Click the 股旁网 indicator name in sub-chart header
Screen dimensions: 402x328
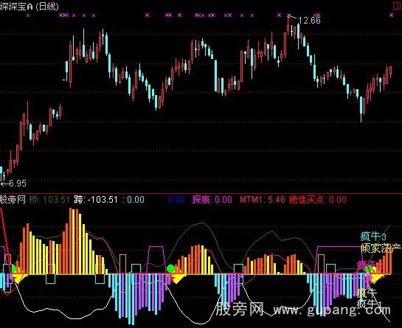pyautogui.click(x=13, y=199)
